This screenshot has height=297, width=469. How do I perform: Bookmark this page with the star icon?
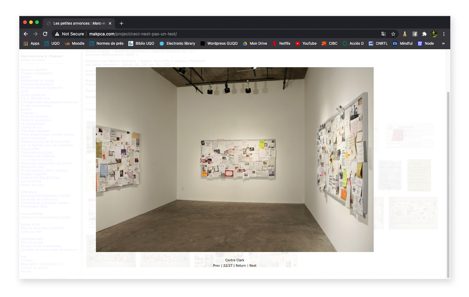click(393, 34)
